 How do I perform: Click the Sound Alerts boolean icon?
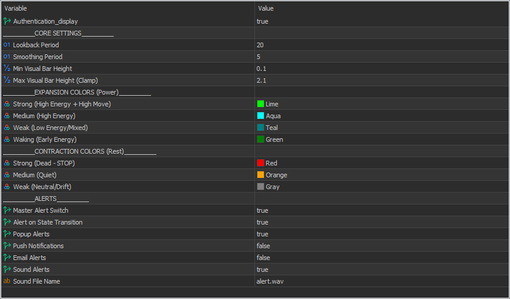click(7, 269)
